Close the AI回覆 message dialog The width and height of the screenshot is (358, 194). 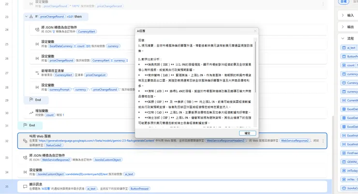[255, 31]
